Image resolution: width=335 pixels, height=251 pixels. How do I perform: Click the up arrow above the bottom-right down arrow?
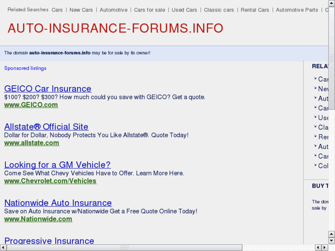click(332, 234)
